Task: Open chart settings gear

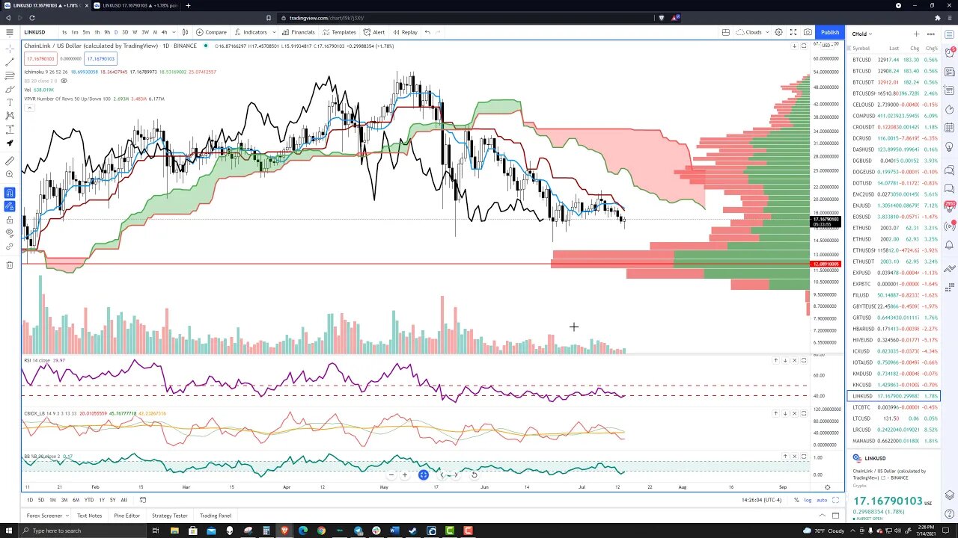Action: point(778,32)
